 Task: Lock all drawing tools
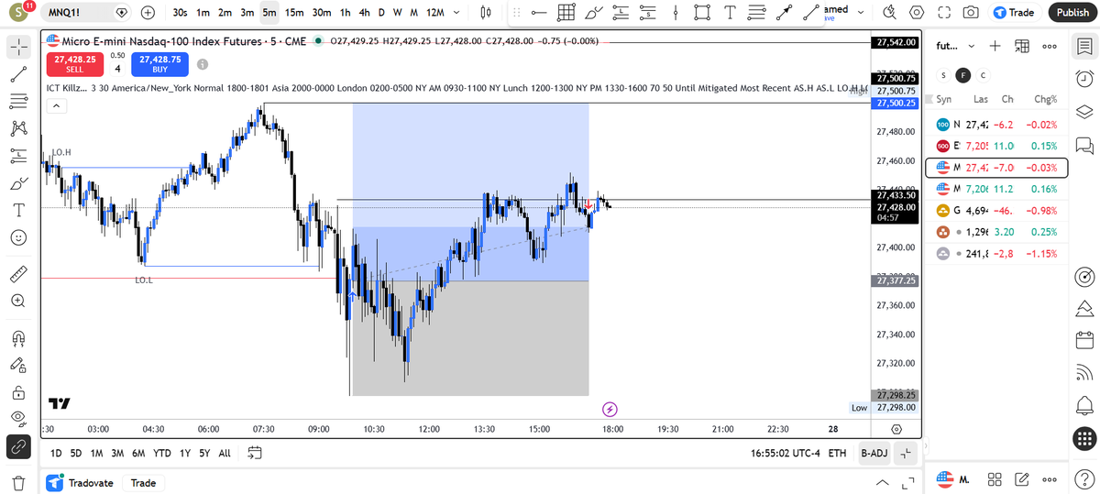click(x=18, y=393)
